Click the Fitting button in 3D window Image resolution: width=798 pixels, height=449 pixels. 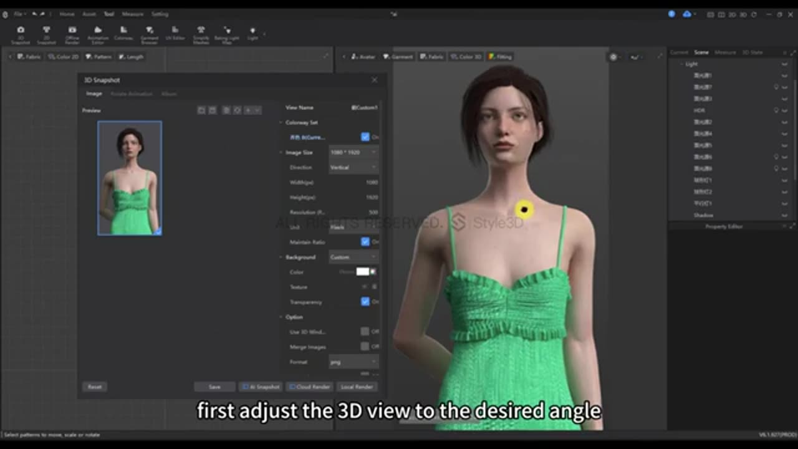(500, 57)
